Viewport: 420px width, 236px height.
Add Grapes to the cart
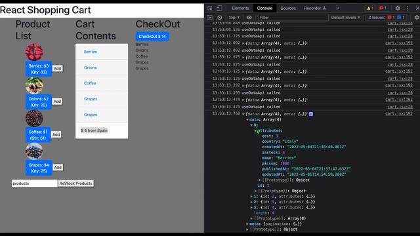tap(58, 168)
